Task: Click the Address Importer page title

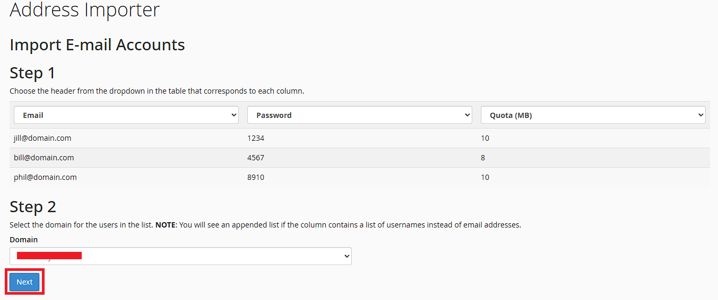Action: [85, 10]
